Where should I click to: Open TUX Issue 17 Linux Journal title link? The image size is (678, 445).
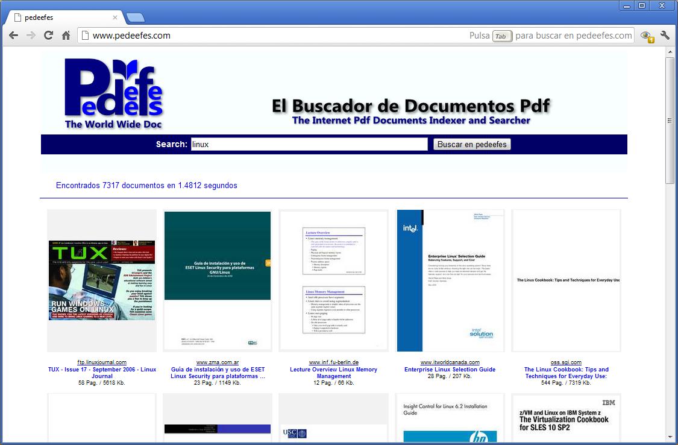coord(102,373)
